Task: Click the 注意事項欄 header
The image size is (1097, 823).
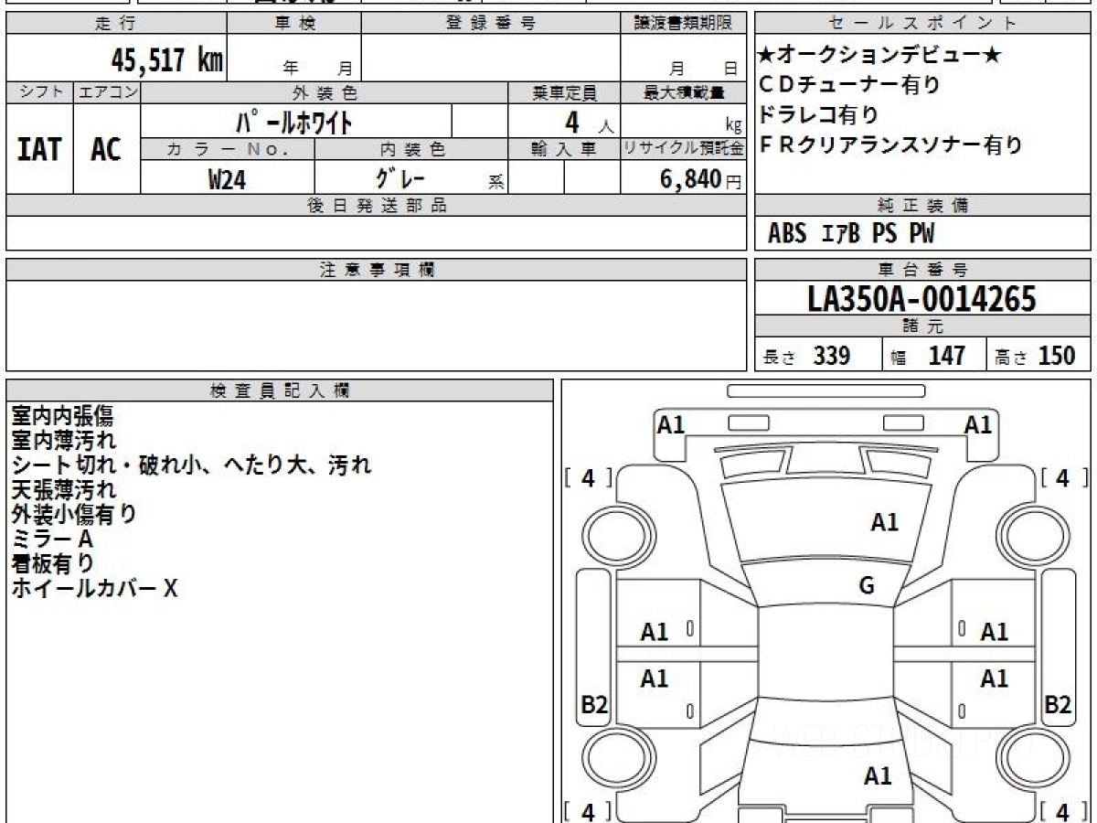Action: (377, 270)
